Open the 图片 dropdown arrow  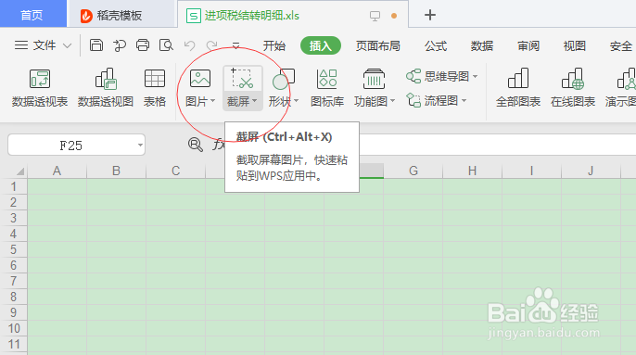(212, 101)
